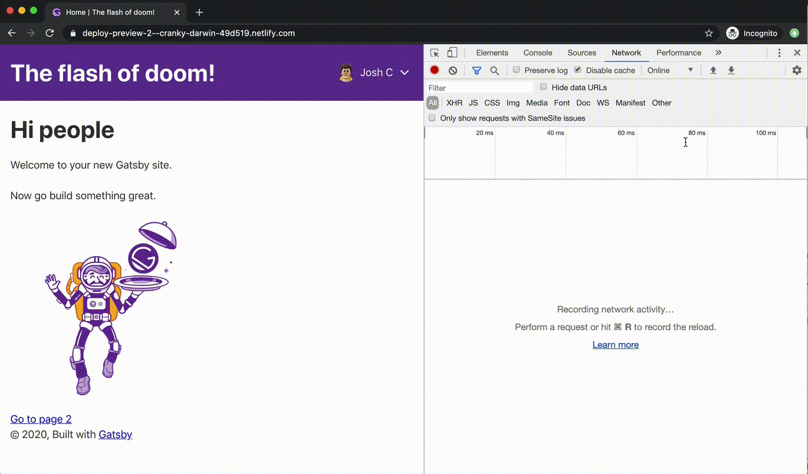Switch to the Performance tab
This screenshot has height=474, width=808.
[x=679, y=52]
